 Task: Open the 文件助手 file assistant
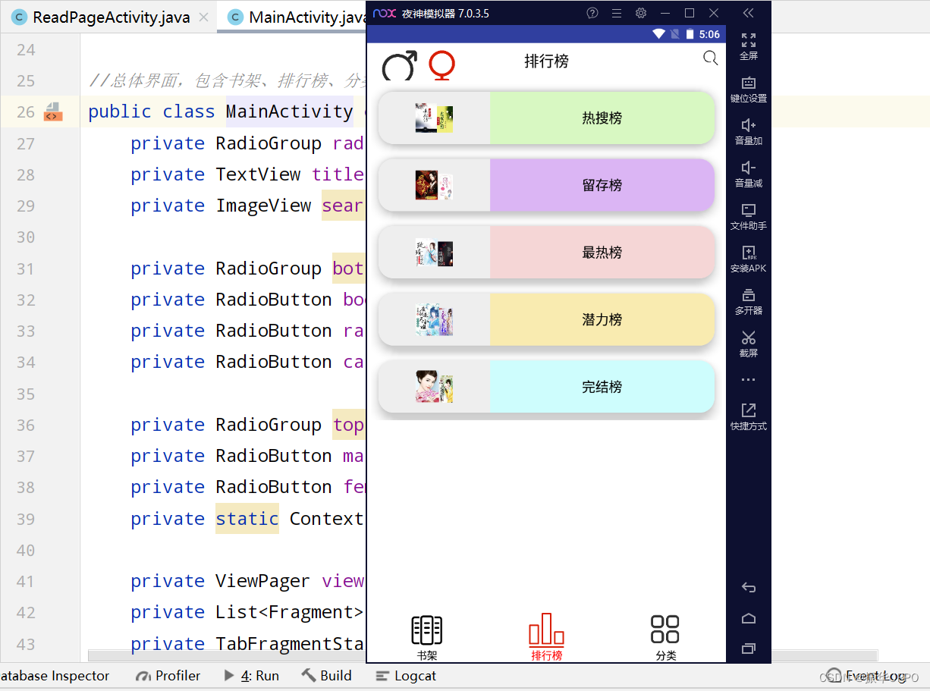pyautogui.click(x=749, y=216)
